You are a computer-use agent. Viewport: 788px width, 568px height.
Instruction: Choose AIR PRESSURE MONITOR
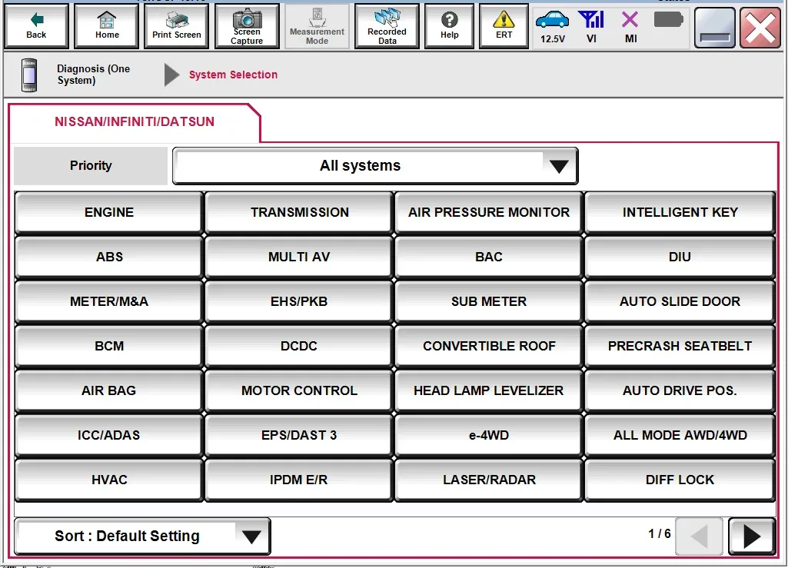coord(489,212)
